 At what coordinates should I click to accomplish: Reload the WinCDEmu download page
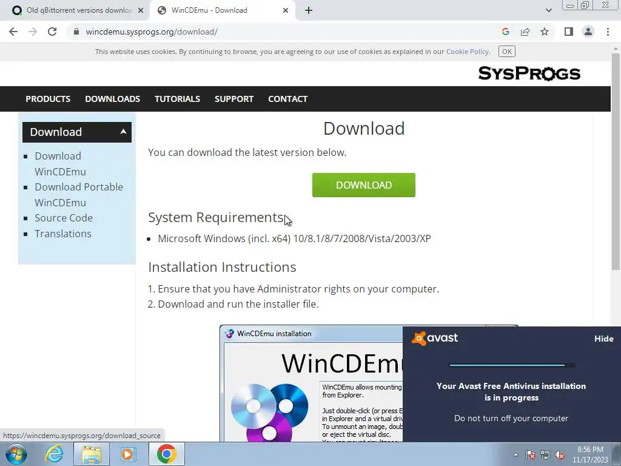pyautogui.click(x=52, y=32)
